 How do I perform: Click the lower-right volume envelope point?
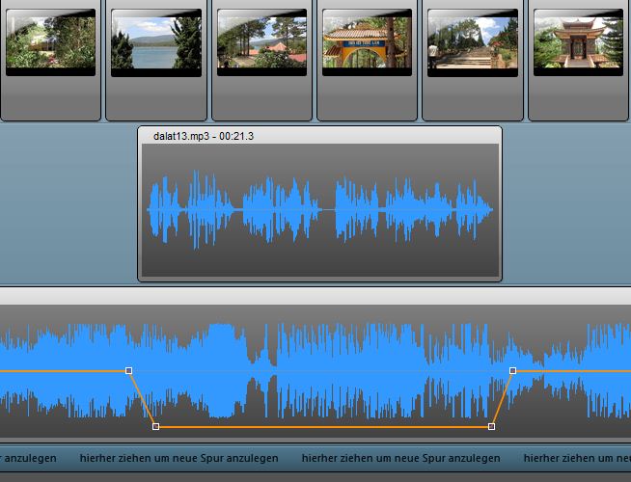[x=492, y=426]
